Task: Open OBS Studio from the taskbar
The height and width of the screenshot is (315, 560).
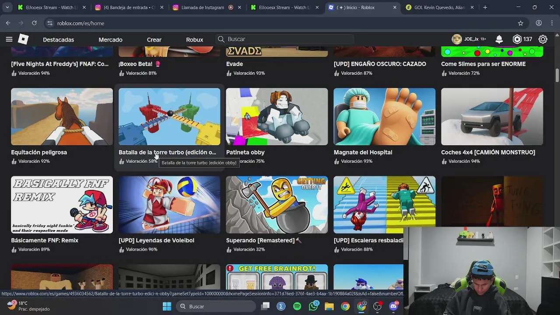Action: (x=377, y=306)
